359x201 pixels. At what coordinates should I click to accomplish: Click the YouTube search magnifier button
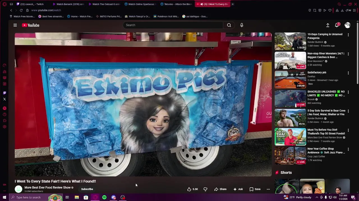[x=229, y=25]
